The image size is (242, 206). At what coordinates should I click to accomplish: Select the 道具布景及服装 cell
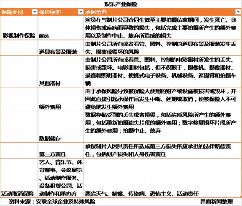pyautogui.click(x=61, y=48)
